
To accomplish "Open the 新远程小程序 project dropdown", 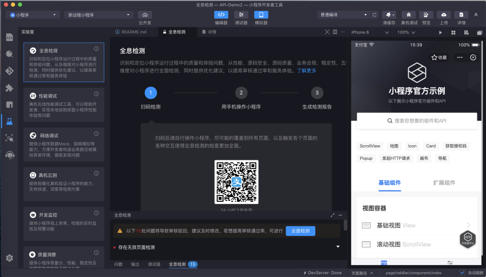I will [x=99, y=15].
